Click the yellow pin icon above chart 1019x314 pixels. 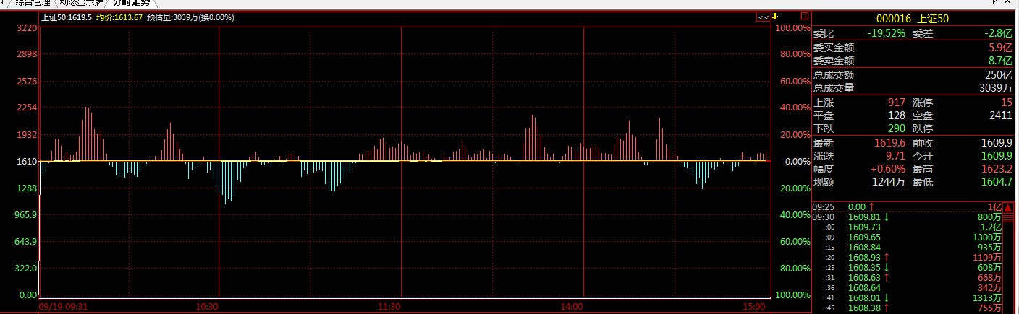(x=774, y=16)
